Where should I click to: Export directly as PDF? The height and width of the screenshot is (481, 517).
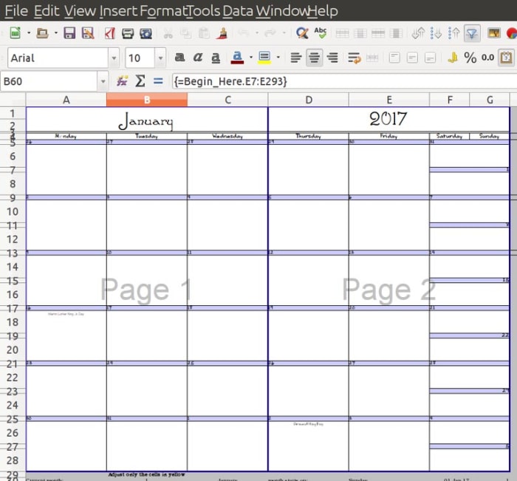109,33
